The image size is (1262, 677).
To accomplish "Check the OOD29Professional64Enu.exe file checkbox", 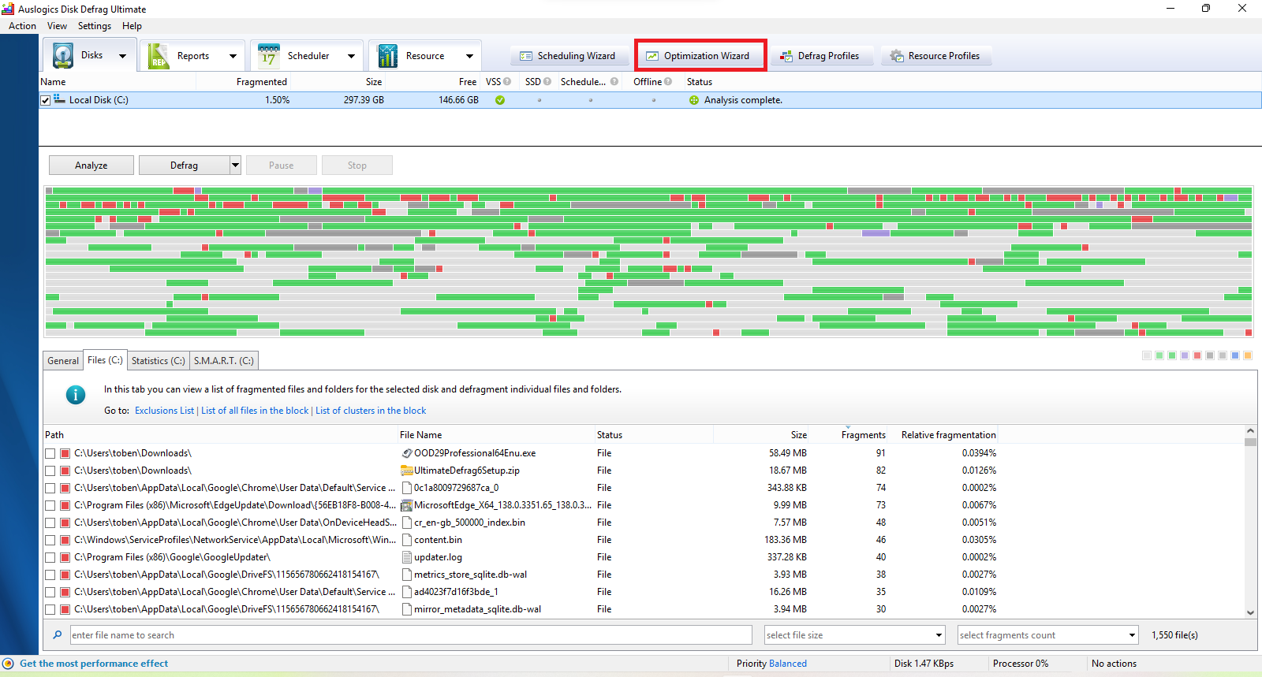I will coord(50,453).
